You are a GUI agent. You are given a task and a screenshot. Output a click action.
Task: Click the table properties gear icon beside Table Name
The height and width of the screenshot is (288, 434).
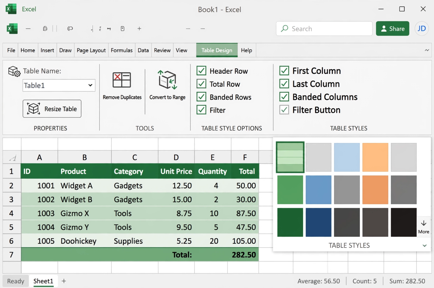coord(14,71)
